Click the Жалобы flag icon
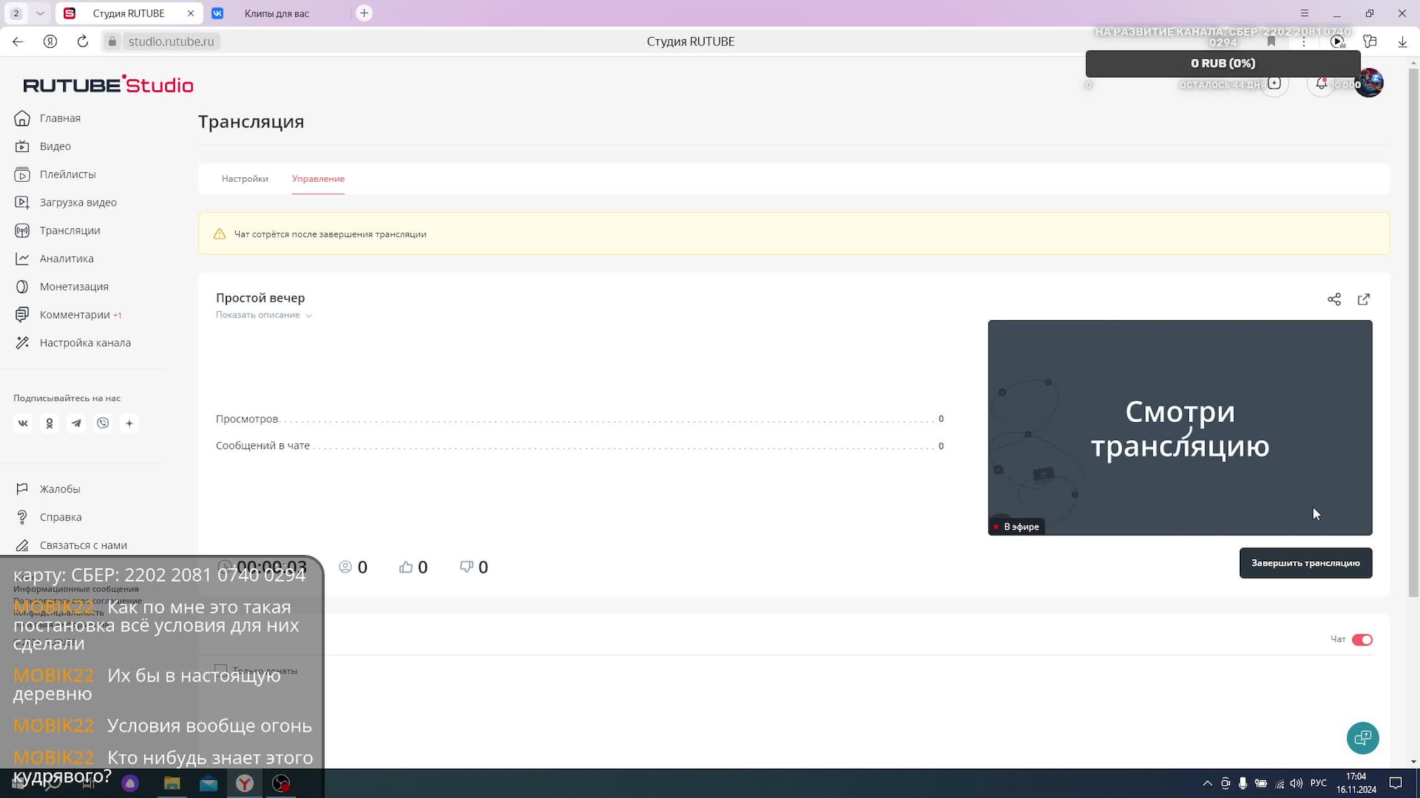The image size is (1420, 798). coord(22,489)
